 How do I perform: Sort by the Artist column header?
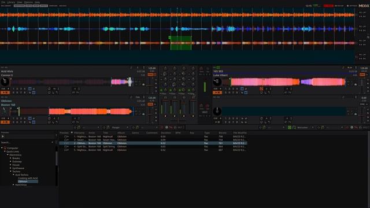[x=92, y=133]
